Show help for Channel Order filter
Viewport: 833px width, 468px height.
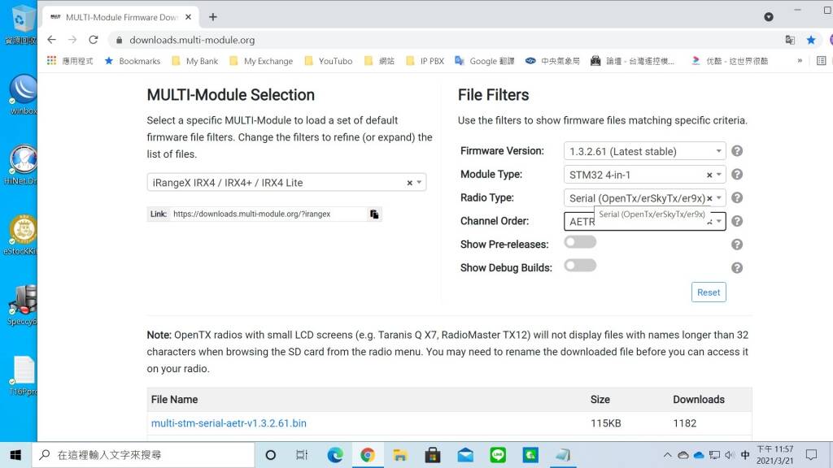tap(737, 221)
